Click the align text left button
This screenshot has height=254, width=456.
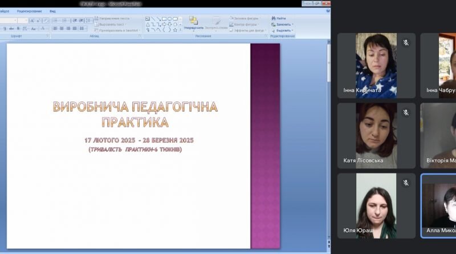tap(55, 29)
